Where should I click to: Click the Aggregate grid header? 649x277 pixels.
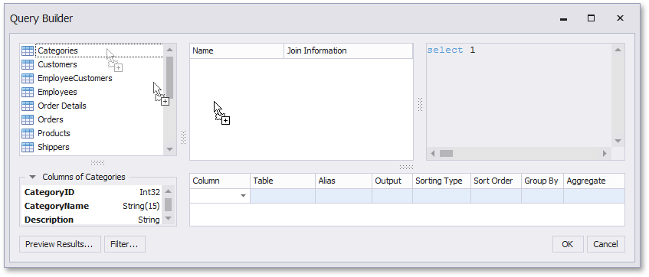tap(594, 181)
